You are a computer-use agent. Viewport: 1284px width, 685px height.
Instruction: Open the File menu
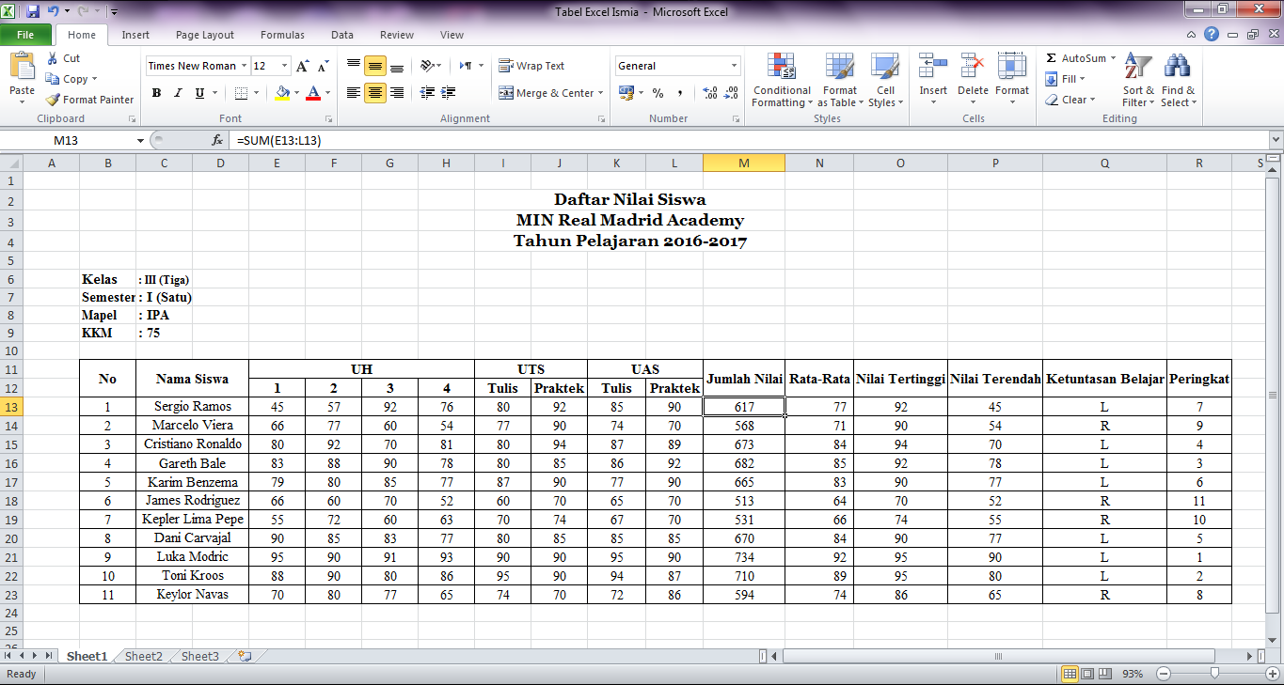tap(26, 34)
